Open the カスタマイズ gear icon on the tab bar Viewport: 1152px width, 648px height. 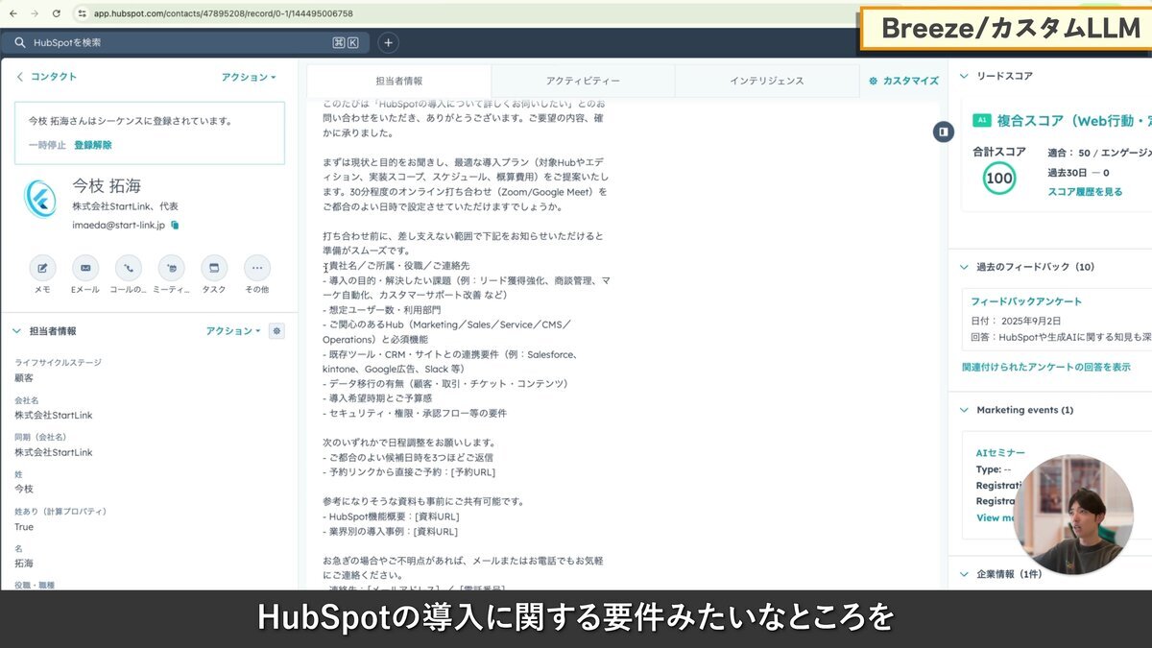click(872, 81)
